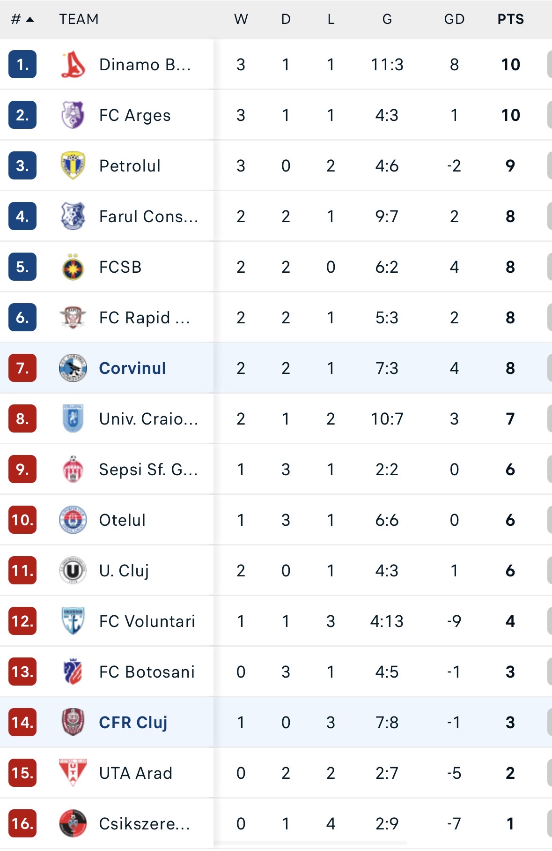
Task: Open the Petrolul club logo
Action: click(x=73, y=166)
